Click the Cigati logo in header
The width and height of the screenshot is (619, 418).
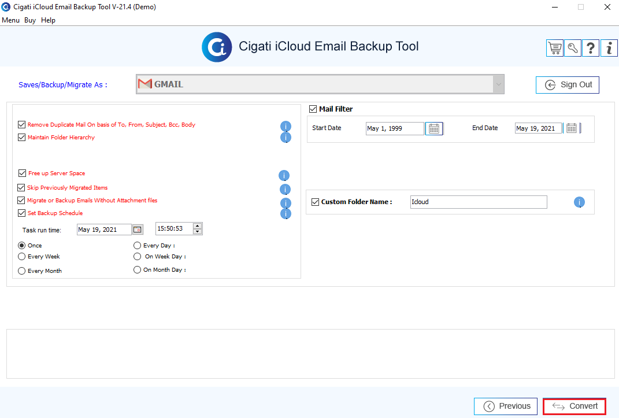point(217,47)
